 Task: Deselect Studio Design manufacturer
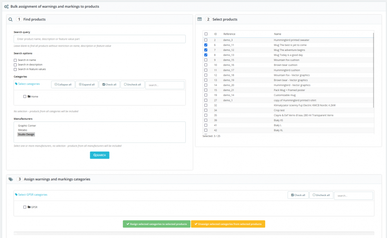click(26, 134)
